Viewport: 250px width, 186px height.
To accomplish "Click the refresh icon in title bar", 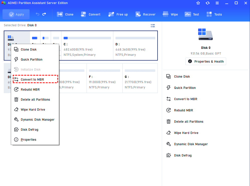I will point(208,3).
